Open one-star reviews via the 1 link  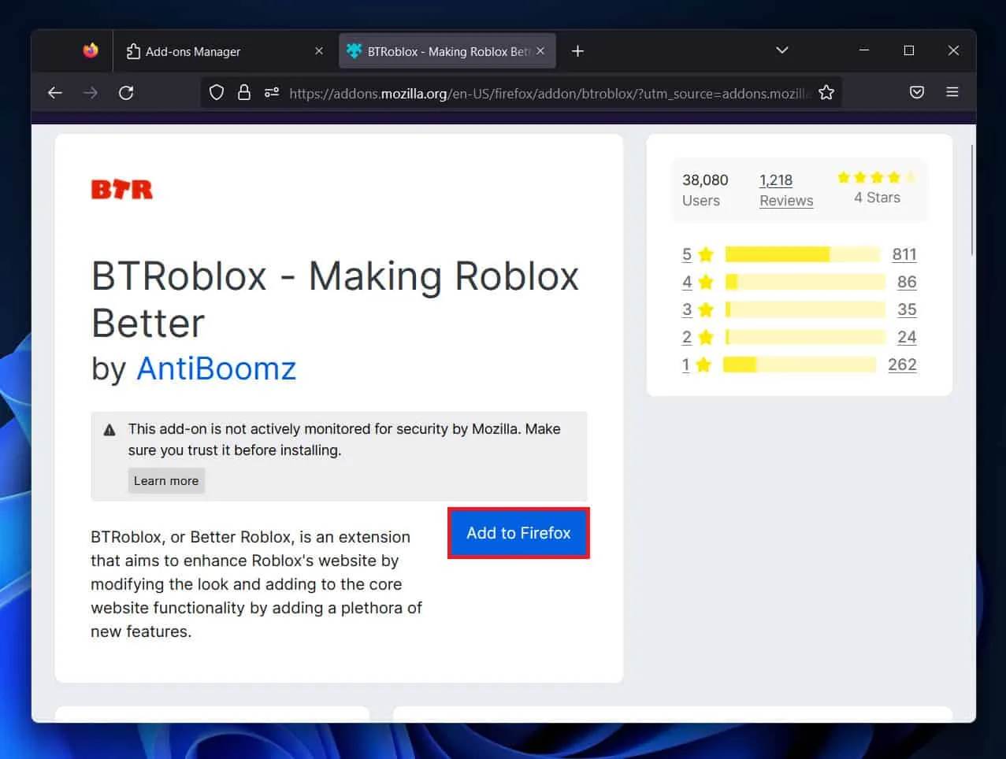pyautogui.click(x=685, y=365)
